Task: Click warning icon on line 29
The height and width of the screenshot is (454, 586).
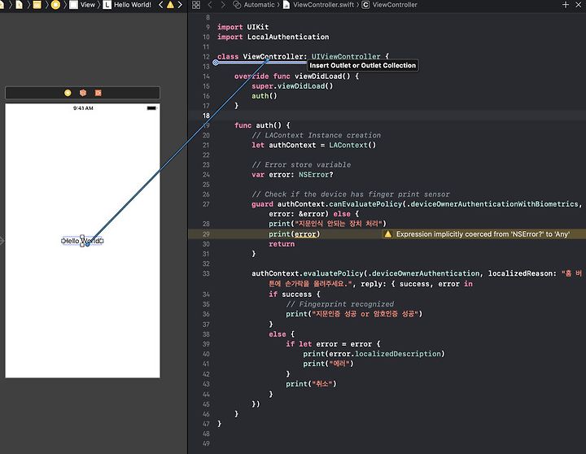Action: (388, 234)
